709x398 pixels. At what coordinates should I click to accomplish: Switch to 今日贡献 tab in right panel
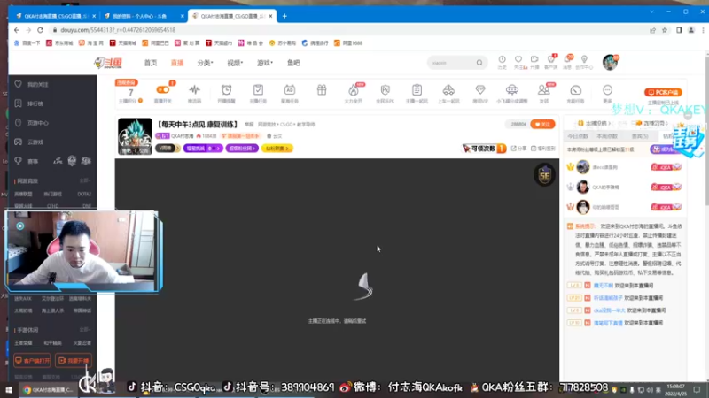pyautogui.click(x=578, y=136)
